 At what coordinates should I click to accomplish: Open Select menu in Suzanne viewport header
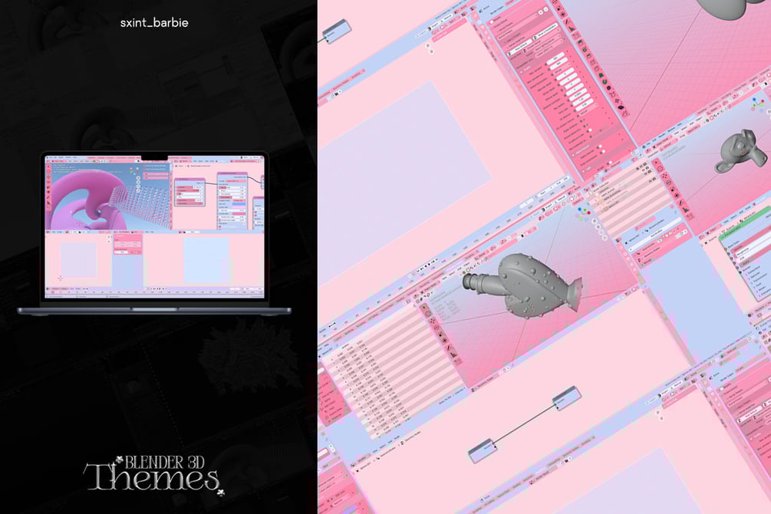pos(684,128)
